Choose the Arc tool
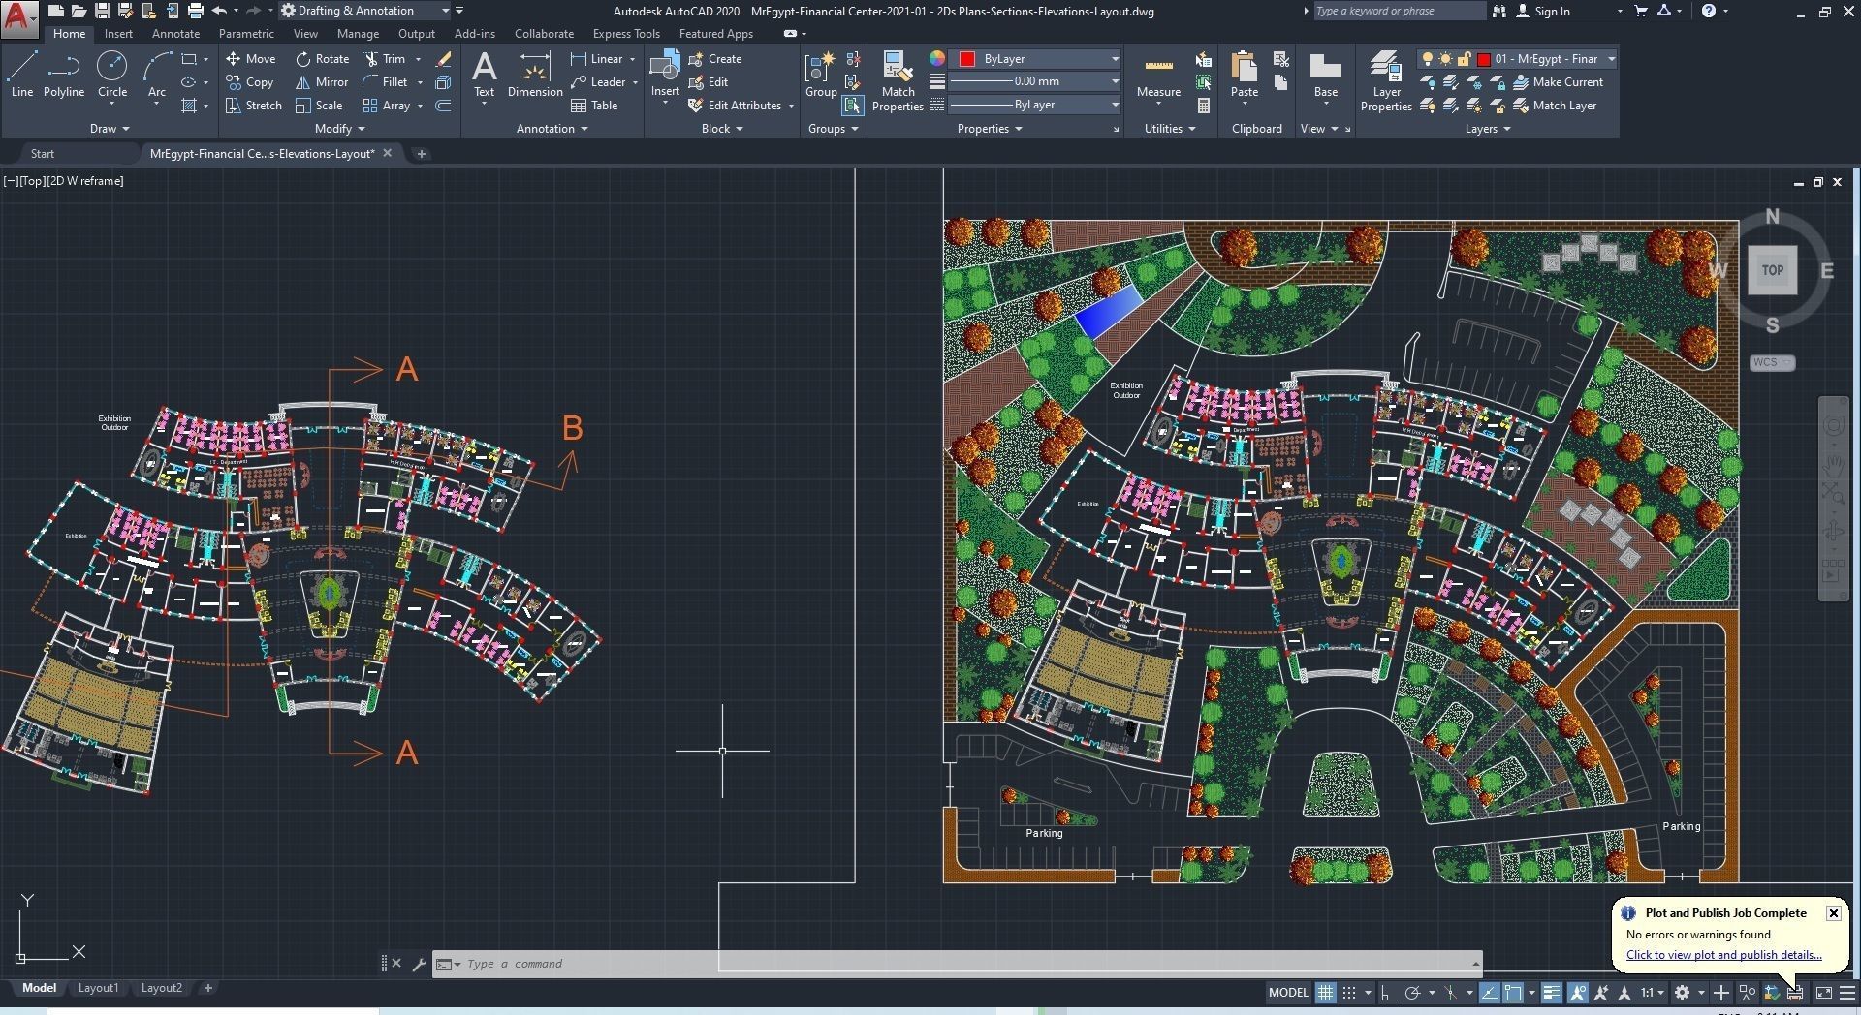Screen dimensions: 1861x1015 [156, 75]
